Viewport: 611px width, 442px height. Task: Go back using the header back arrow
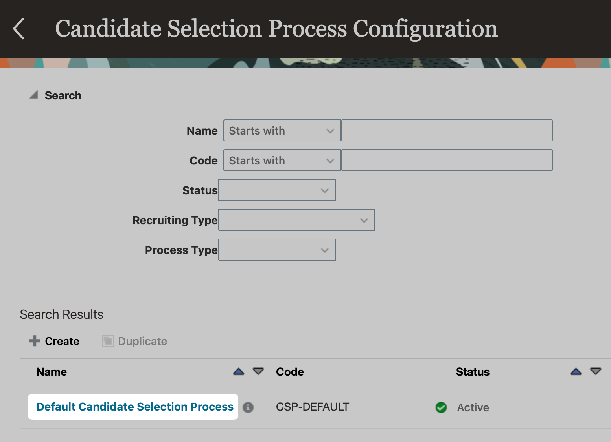[x=18, y=29]
